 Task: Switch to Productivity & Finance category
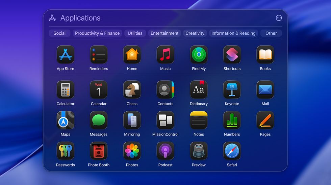(x=97, y=33)
